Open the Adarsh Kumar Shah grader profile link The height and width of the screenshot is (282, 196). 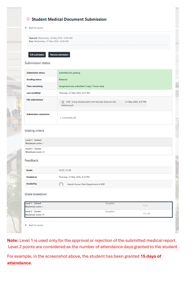[86, 184]
